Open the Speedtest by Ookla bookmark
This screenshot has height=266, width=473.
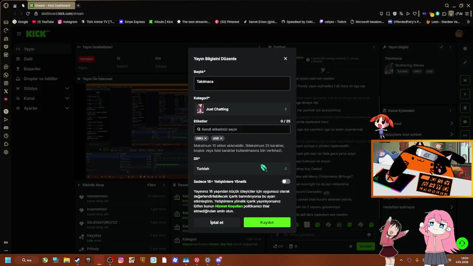click(x=298, y=22)
